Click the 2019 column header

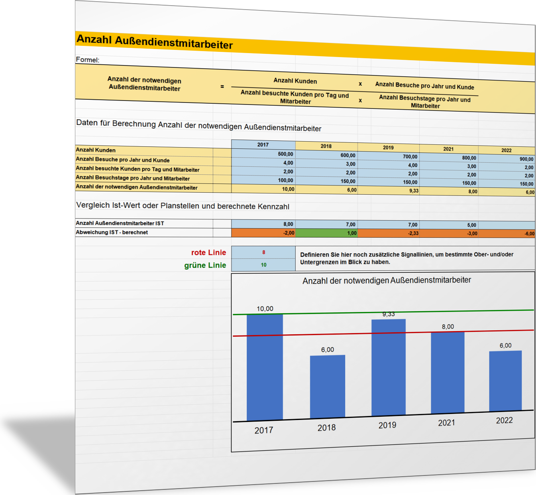pos(388,148)
